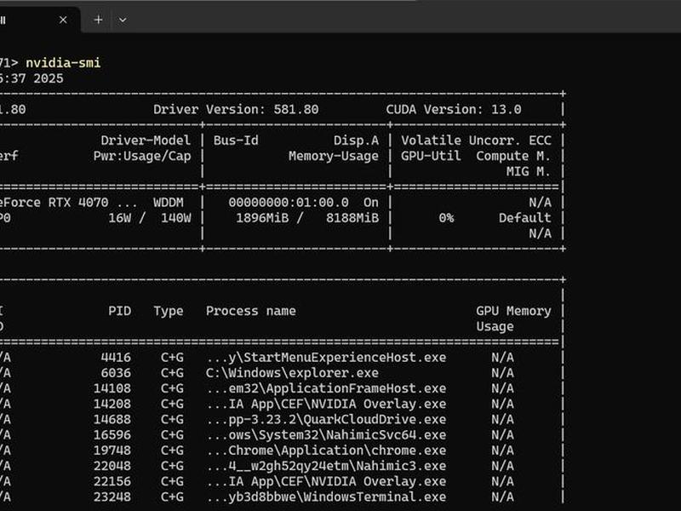Select PID 4416
Viewport: 681px width, 511px height.
pyautogui.click(x=116, y=358)
